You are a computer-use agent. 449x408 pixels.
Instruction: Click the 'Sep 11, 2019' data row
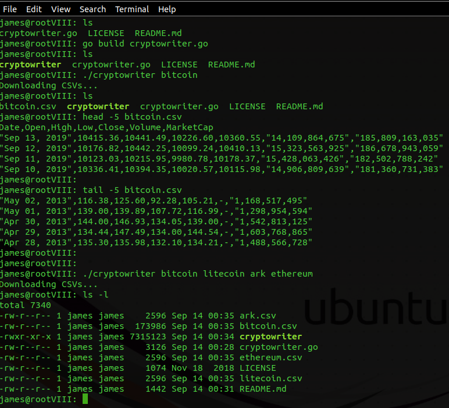pos(219,159)
